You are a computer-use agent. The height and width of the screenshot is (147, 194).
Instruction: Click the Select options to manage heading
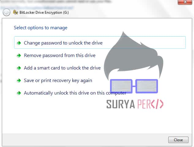[x=41, y=28]
